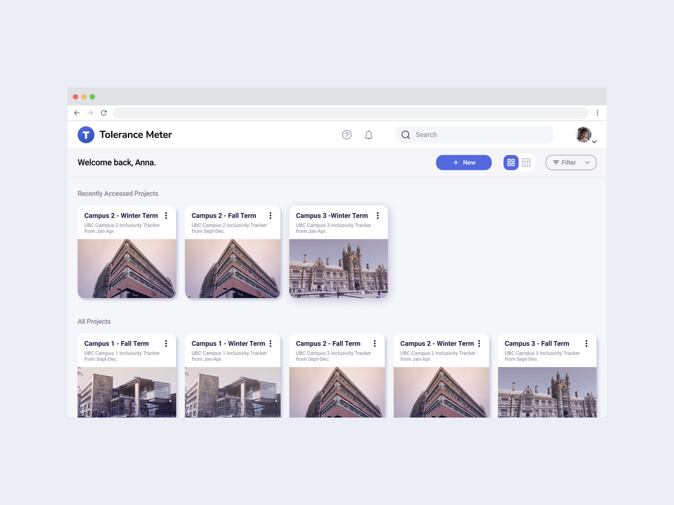Open the kebab menu on Campus 3 -Winter Term

pyautogui.click(x=378, y=215)
